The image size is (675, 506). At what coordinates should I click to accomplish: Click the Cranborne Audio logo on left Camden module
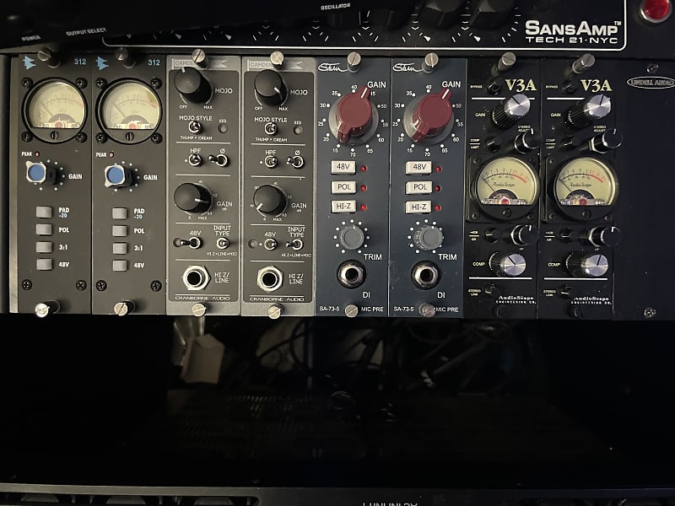click(202, 297)
